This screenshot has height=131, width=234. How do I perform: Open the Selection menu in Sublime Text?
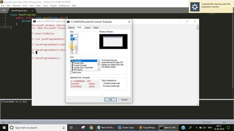coord(16,5)
